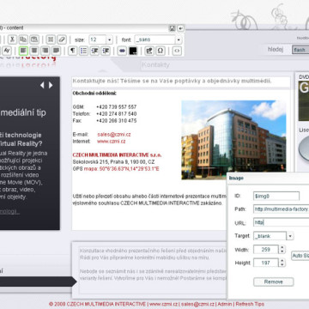The width and height of the screenshot is (309, 309).
Task: Clear formatting with the eraser icon
Action: pos(62,39)
